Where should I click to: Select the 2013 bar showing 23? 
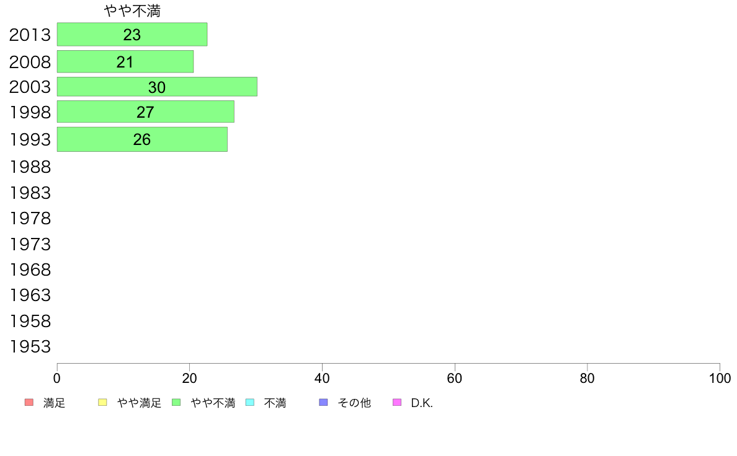coord(132,34)
